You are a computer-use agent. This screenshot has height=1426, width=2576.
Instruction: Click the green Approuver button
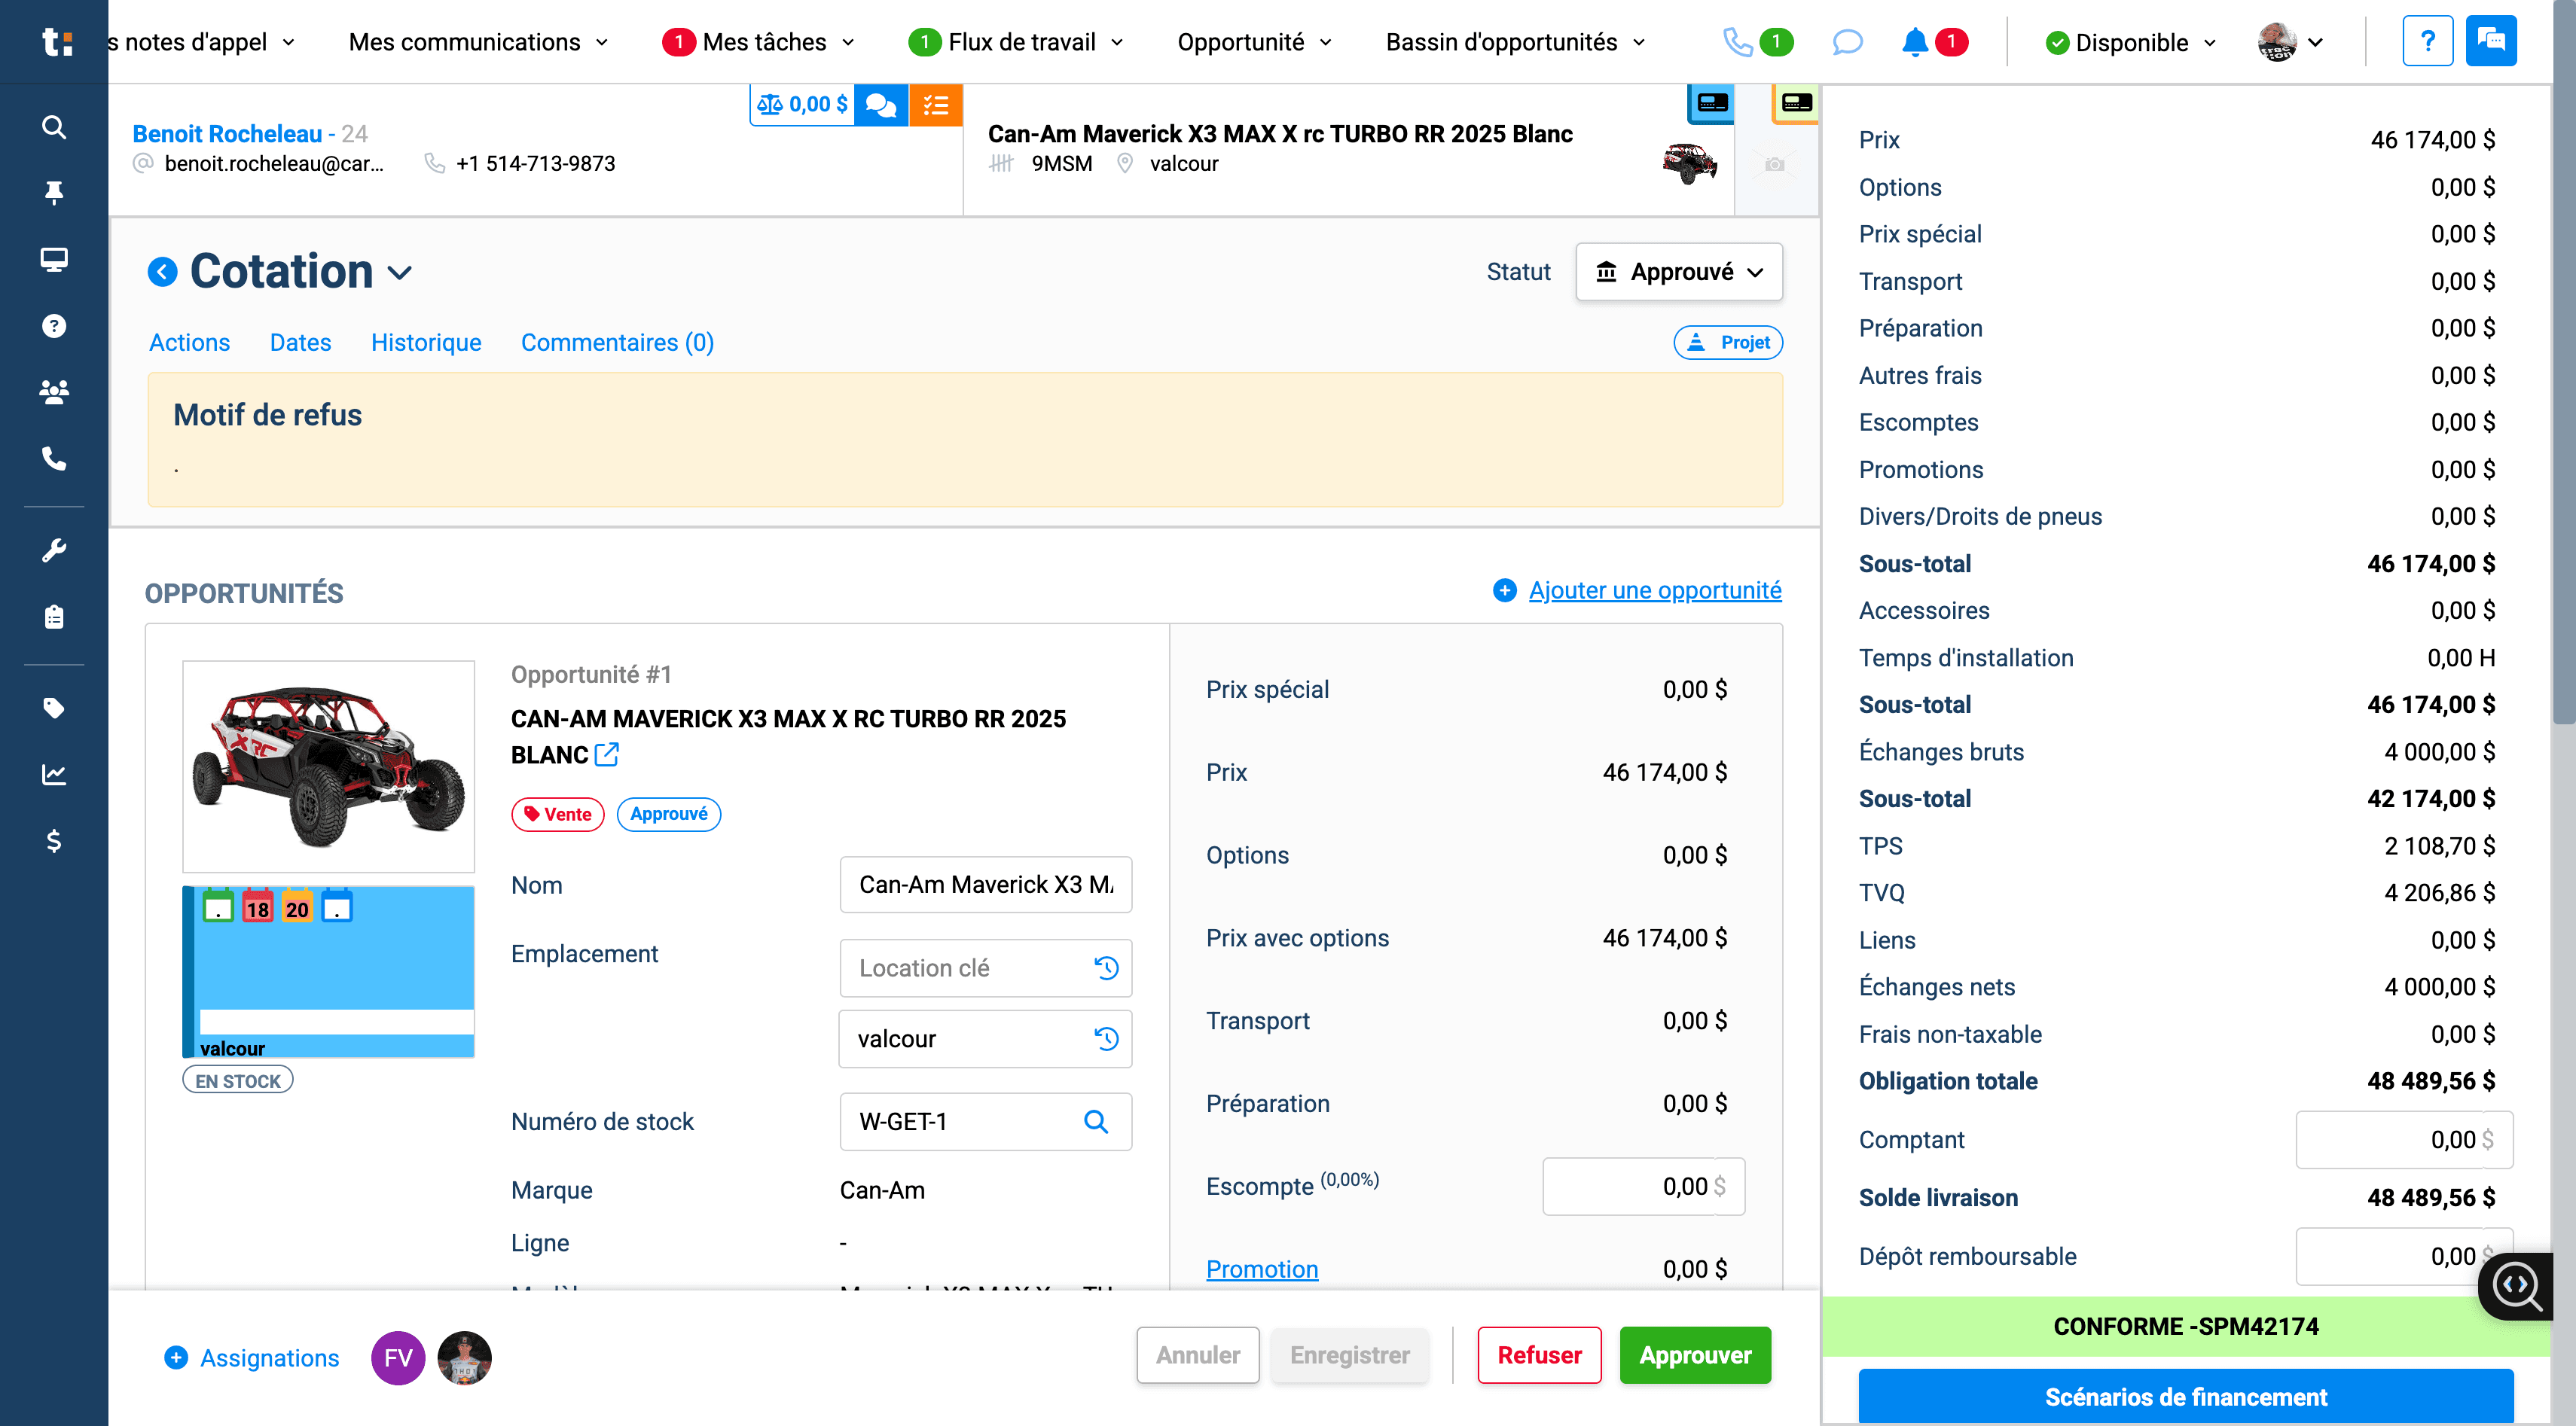(x=1695, y=1355)
